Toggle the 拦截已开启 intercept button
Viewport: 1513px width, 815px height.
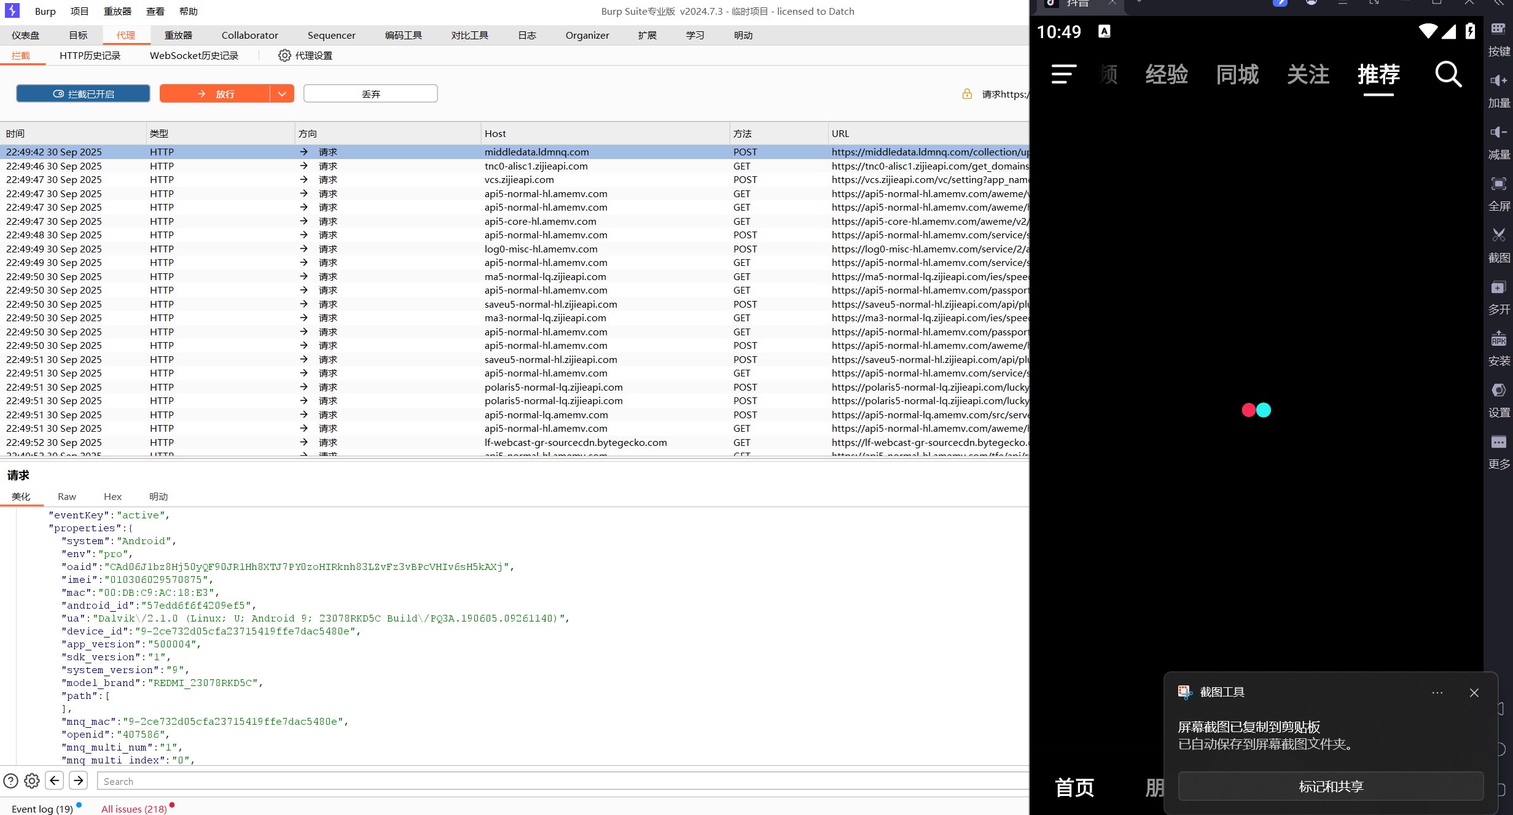[x=83, y=94]
